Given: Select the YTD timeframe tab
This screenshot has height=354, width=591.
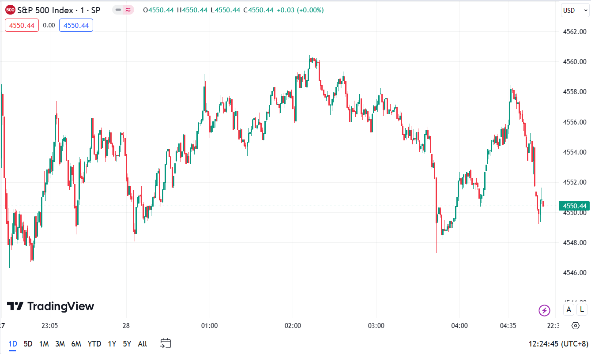Looking at the screenshot, I should pyautogui.click(x=94, y=343).
